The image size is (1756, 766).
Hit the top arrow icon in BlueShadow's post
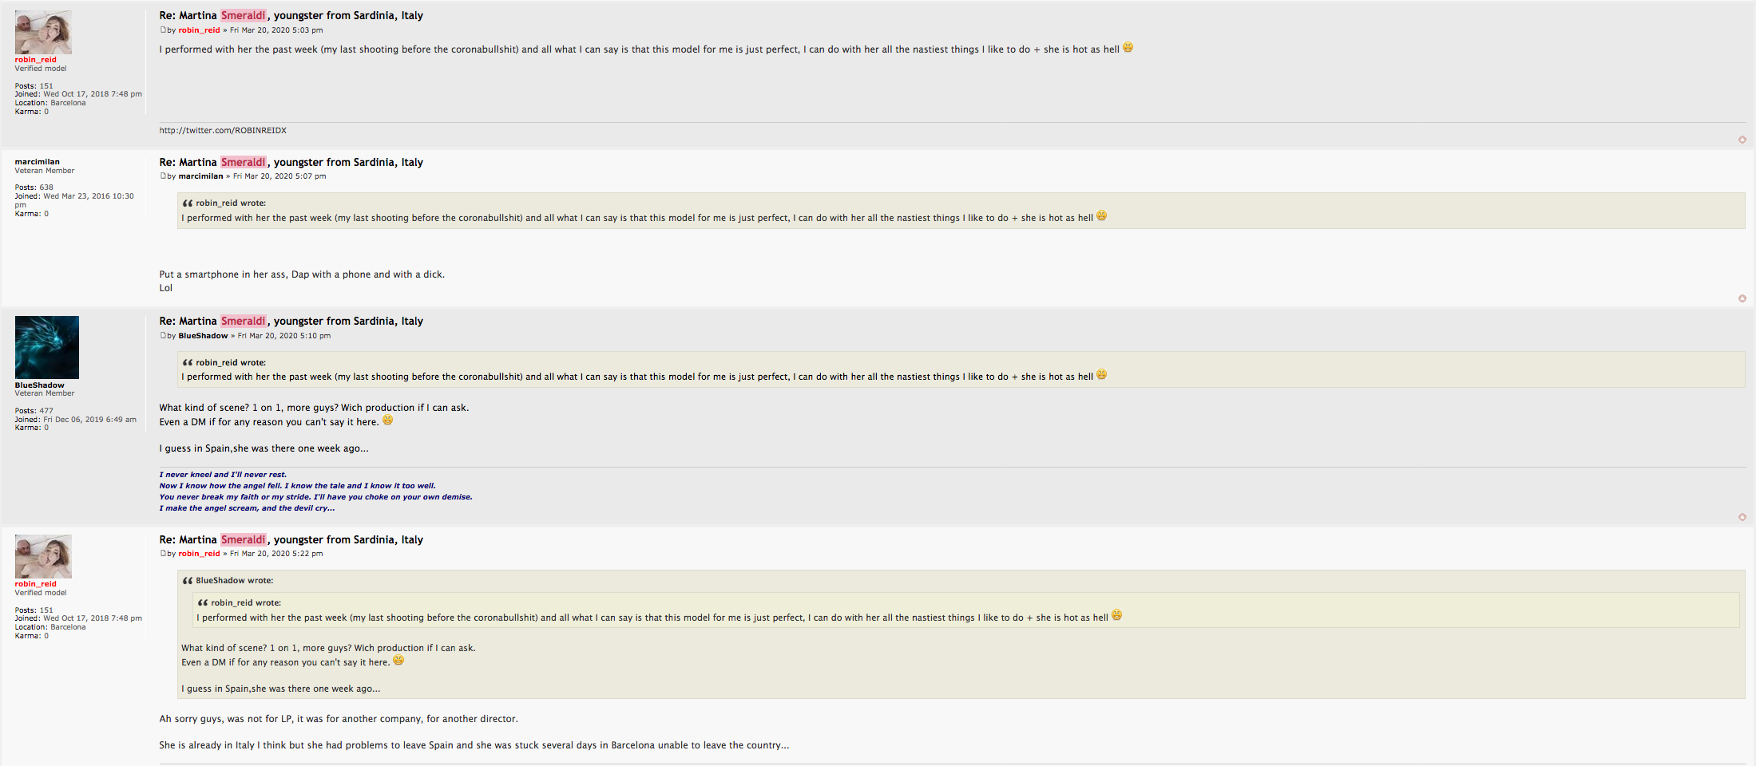[x=1742, y=517]
